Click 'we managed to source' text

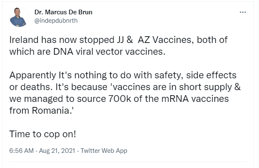(58, 99)
